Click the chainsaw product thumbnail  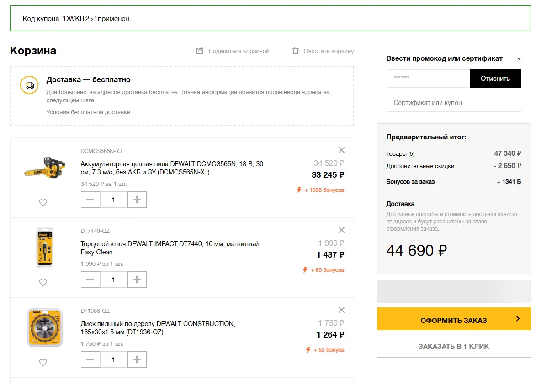click(x=45, y=168)
